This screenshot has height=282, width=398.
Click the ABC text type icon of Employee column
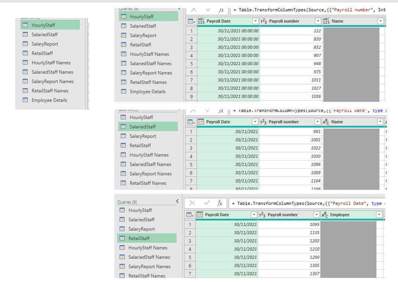tap(325, 215)
